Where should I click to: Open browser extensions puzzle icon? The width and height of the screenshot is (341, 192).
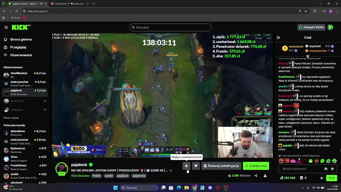315,11
